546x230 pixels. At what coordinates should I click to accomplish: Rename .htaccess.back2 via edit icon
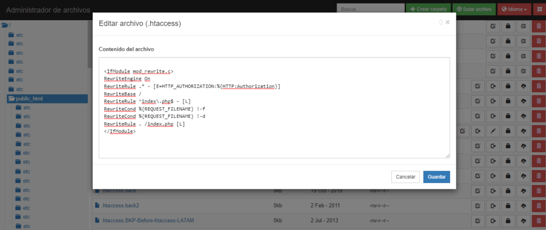(478, 205)
